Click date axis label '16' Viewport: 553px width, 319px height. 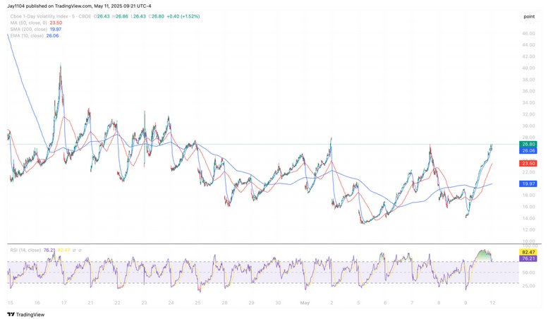37,303
